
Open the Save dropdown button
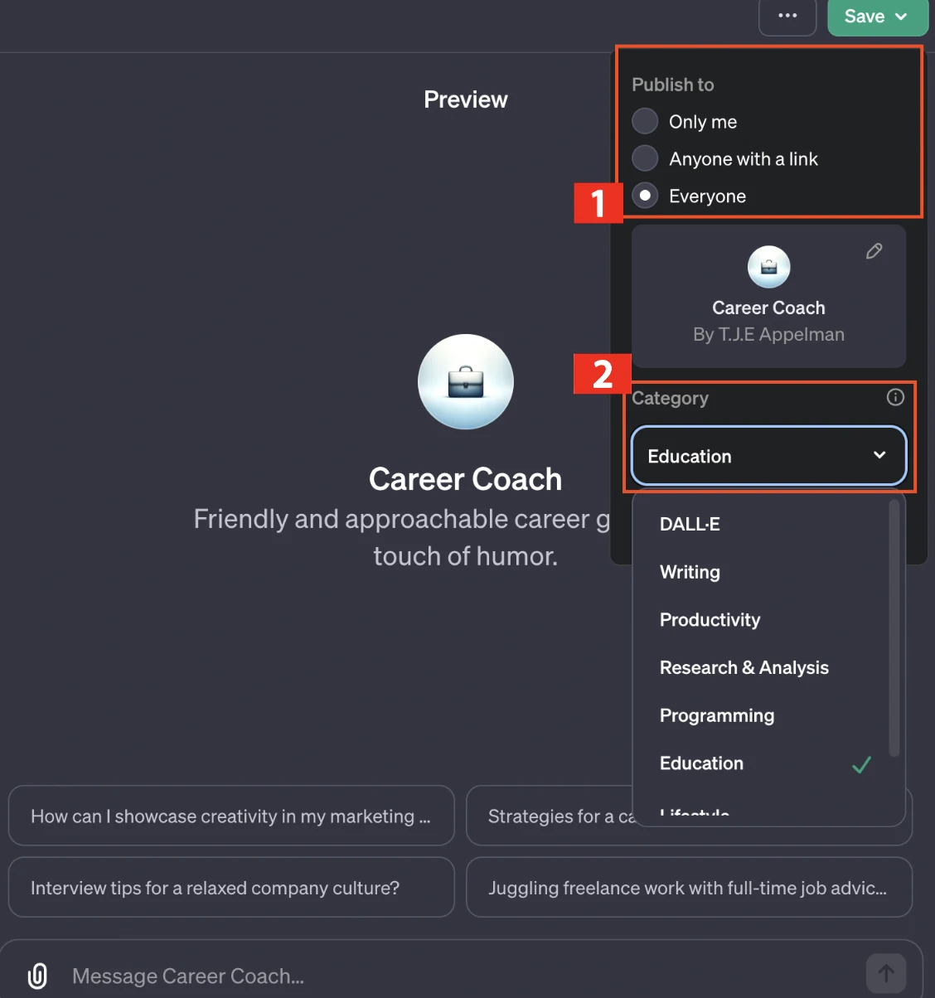(x=878, y=17)
